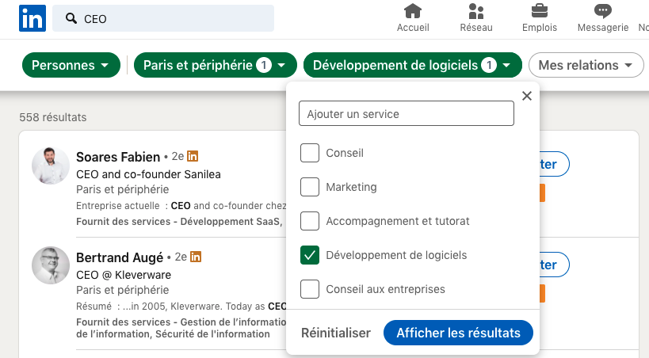Focus the Ajouter un service field
The image size is (649, 358).
pos(407,113)
